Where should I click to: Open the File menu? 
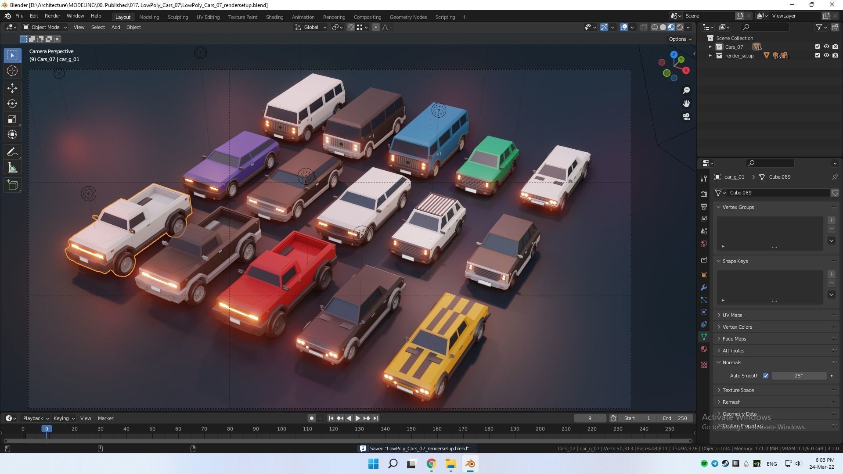click(19, 16)
